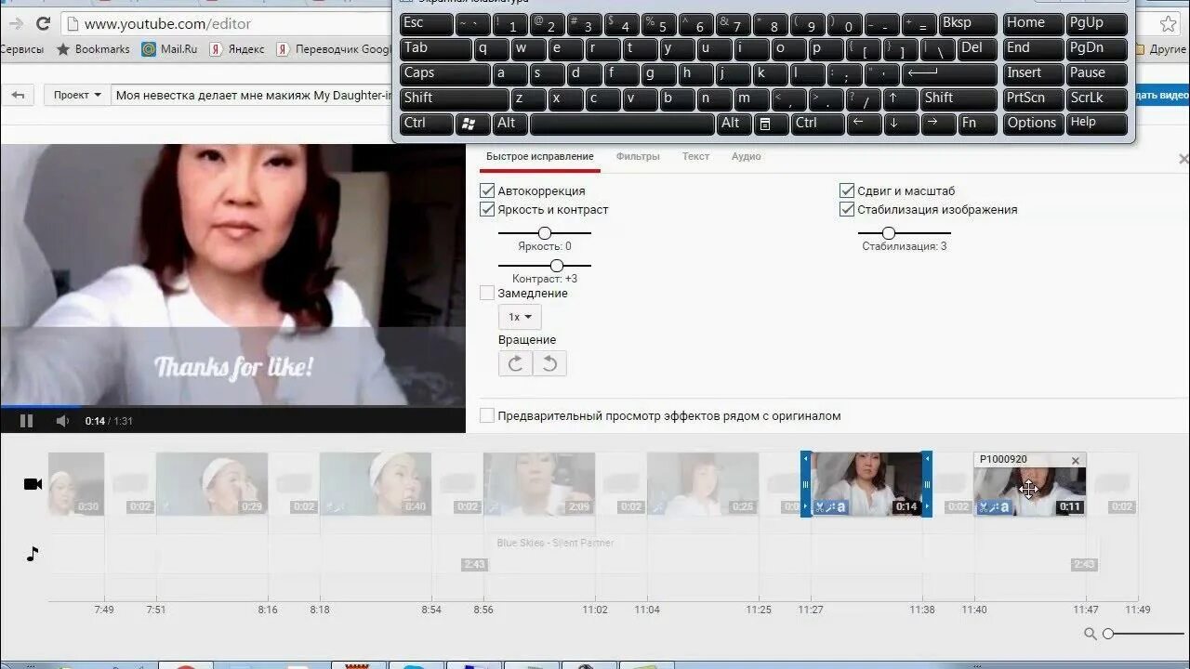
Task: Grab the selected clip's right trim handle
Action: tap(927, 484)
